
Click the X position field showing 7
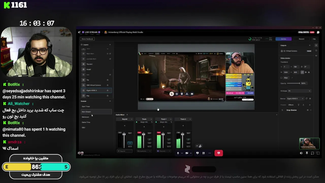(x=286, y=67)
